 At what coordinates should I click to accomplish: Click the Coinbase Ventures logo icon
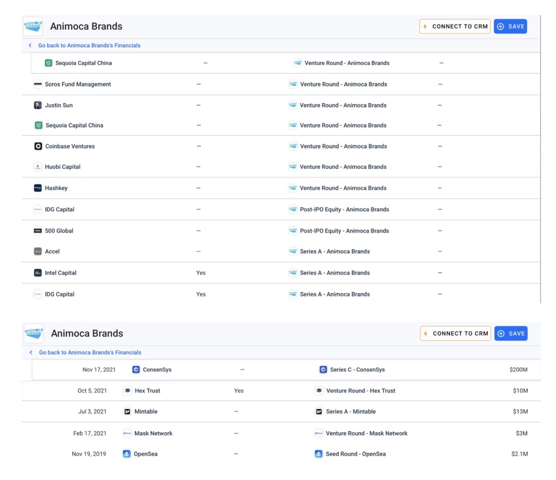[x=38, y=146]
